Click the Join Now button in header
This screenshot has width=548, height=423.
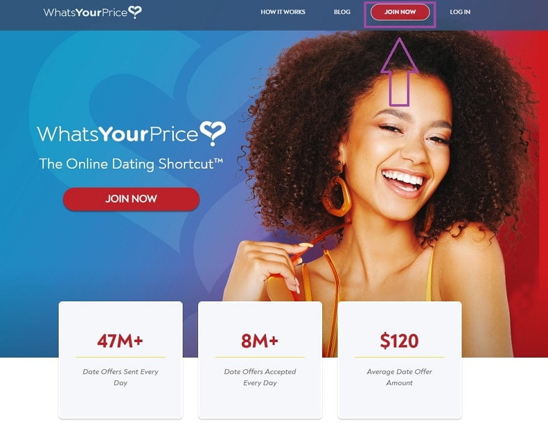400,12
